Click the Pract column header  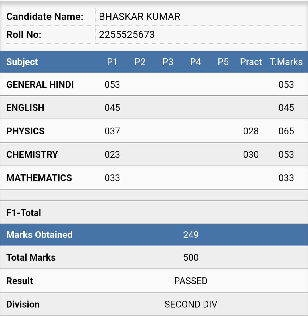point(251,62)
